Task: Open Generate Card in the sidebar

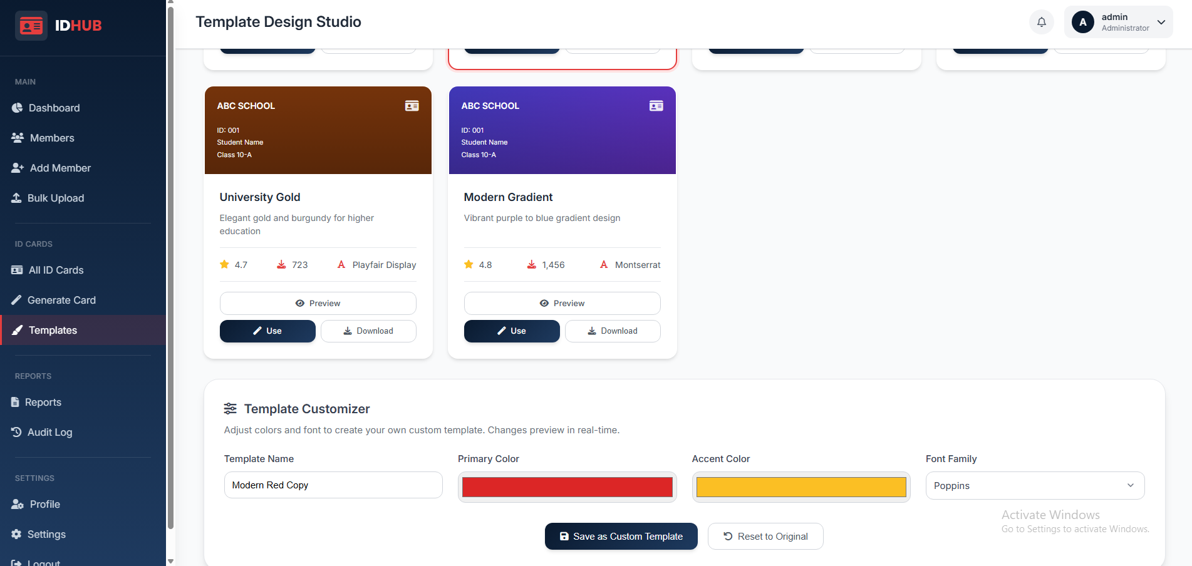Action: (x=61, y=300)
